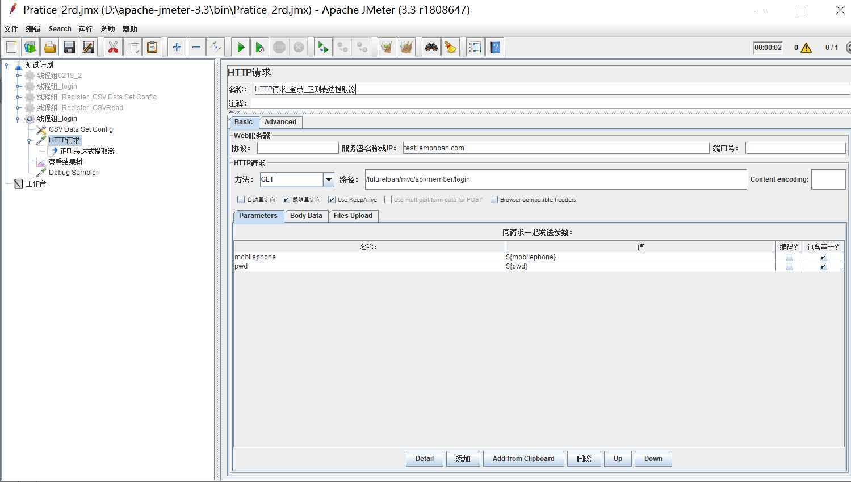This screenshot has width=851, height=482.
Task: Expand the 线程组_Register_CSV Data Set Config node
Action: (18, 97)
